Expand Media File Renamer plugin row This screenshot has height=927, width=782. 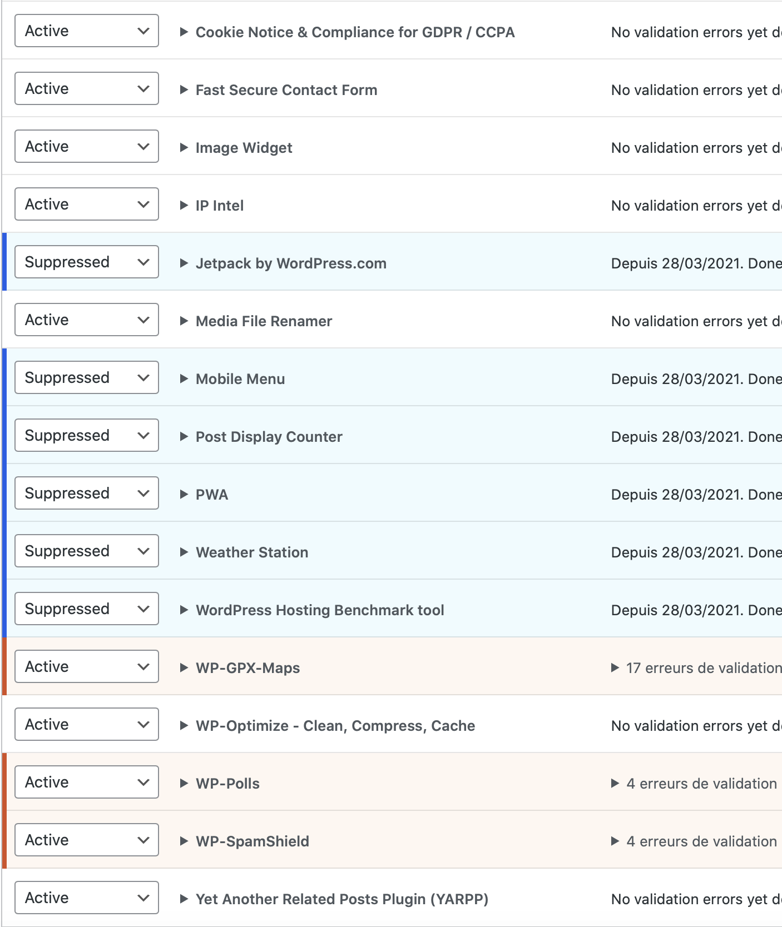point(263,321)
